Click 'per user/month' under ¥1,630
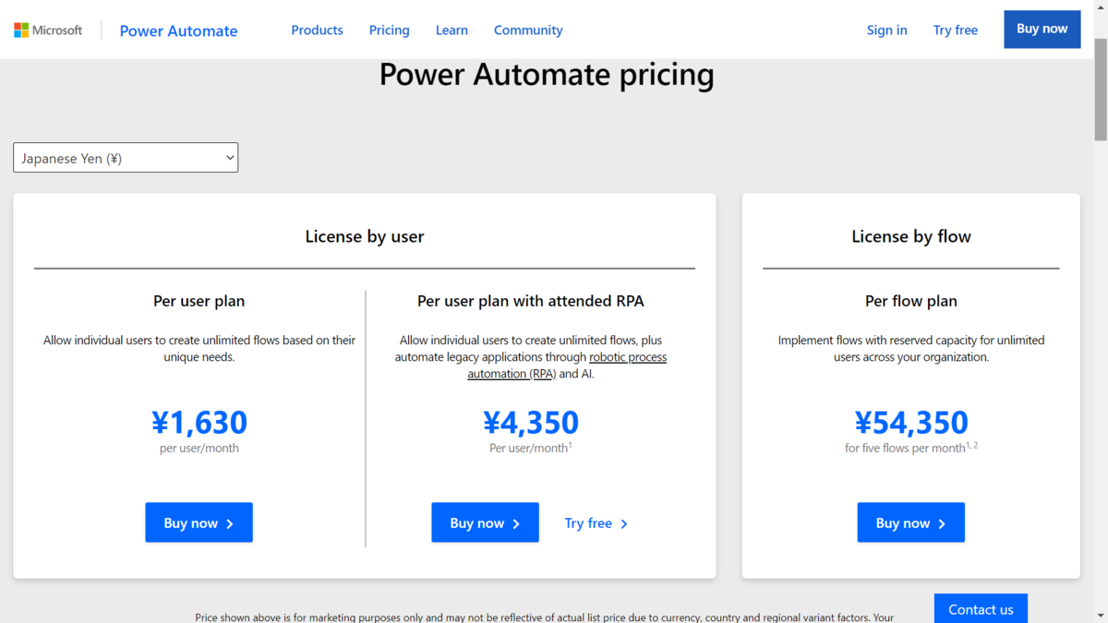 [x=199, y=448]
